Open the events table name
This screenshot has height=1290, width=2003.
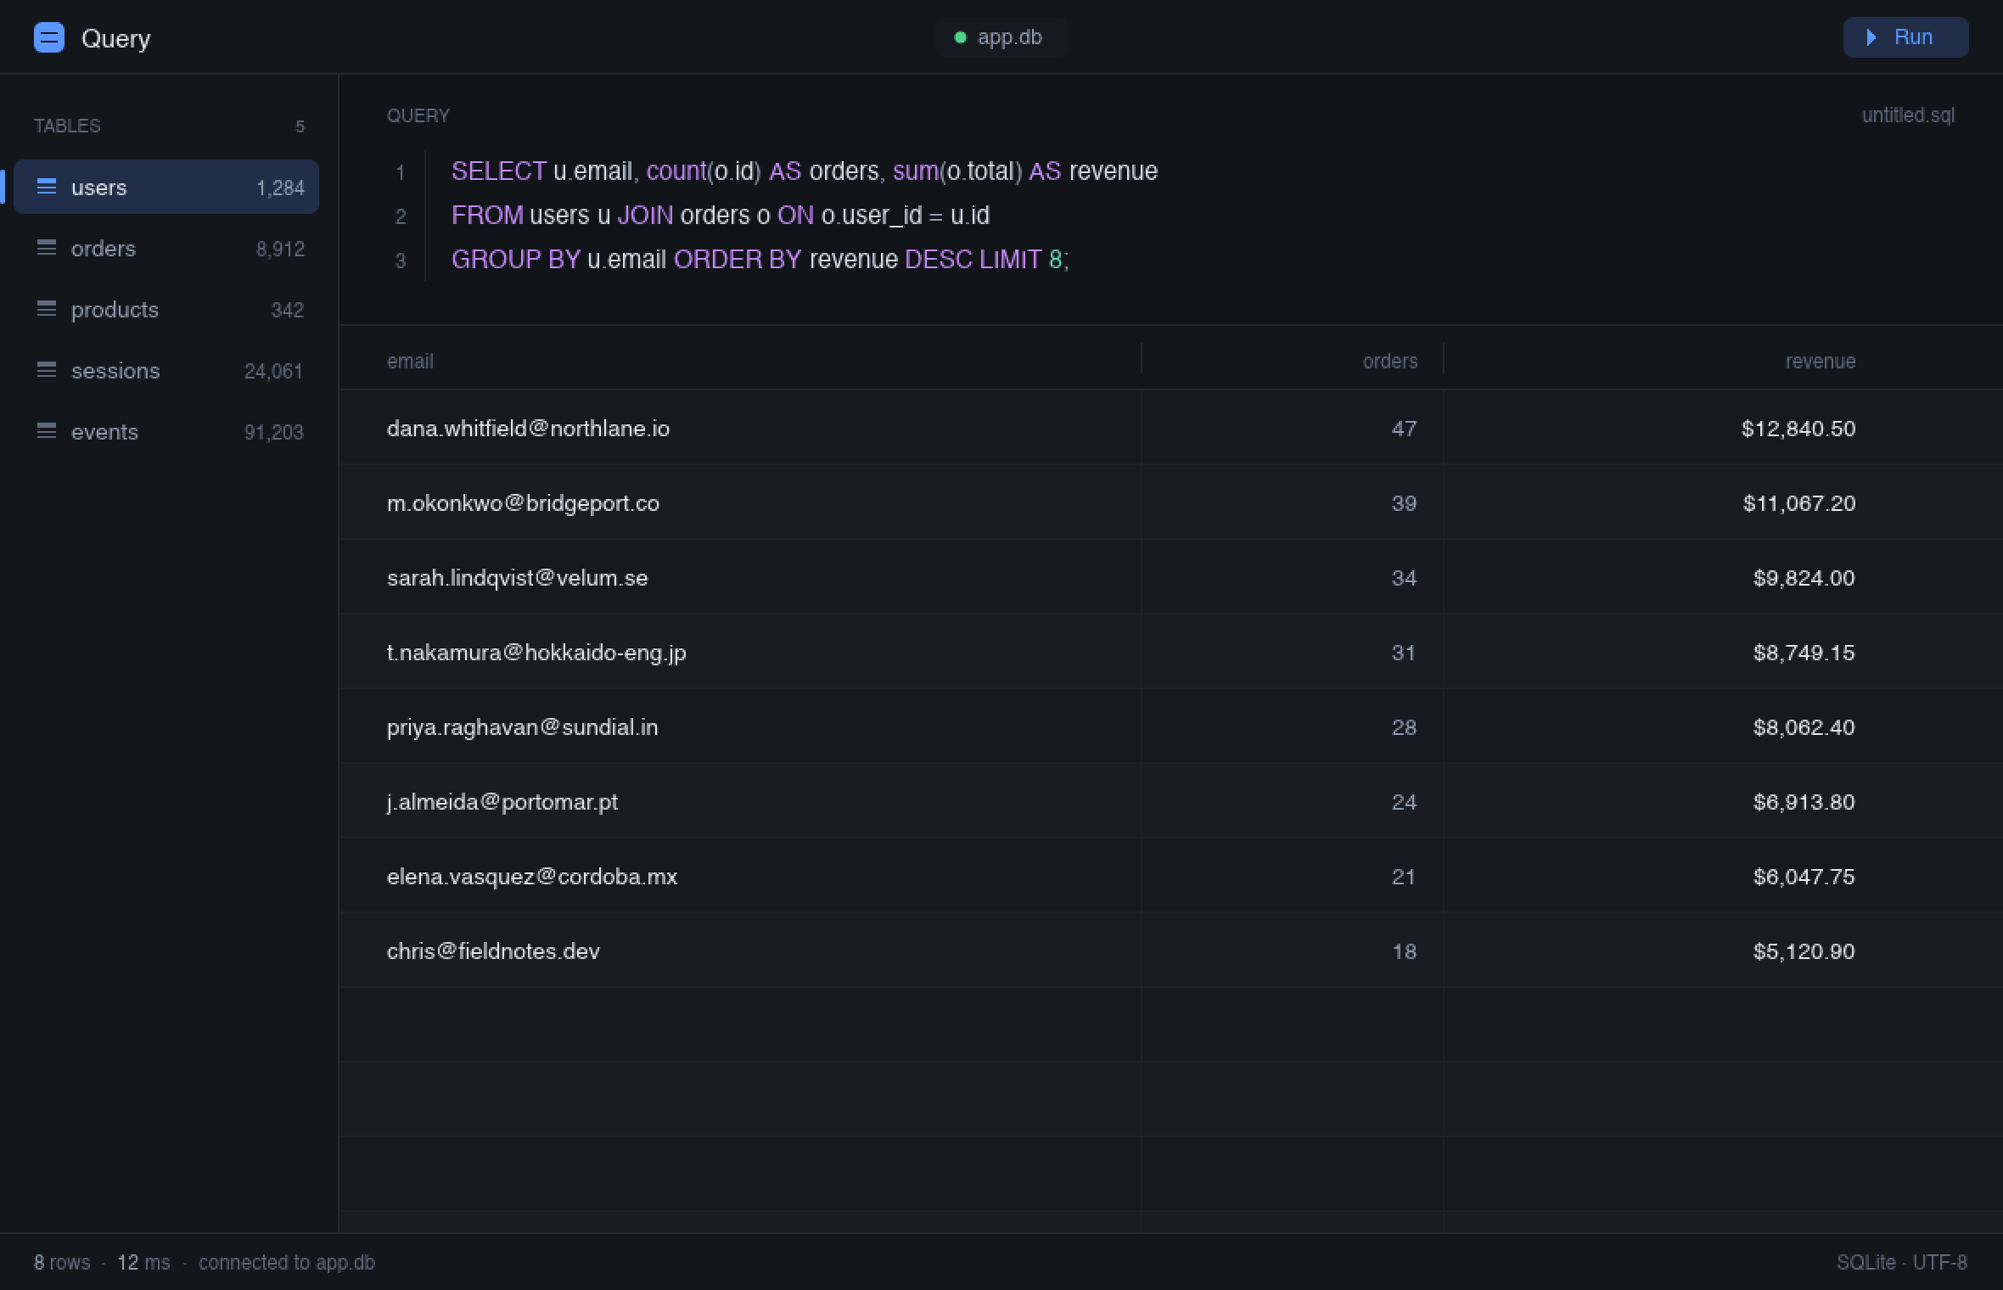click(x=104, y=432)
